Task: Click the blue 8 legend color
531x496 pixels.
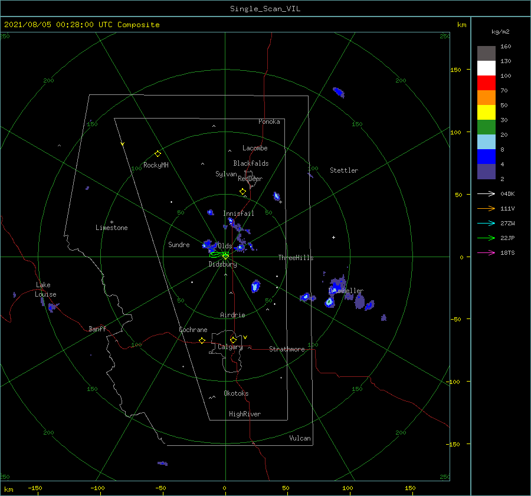Action: click(x=486, y=156)
